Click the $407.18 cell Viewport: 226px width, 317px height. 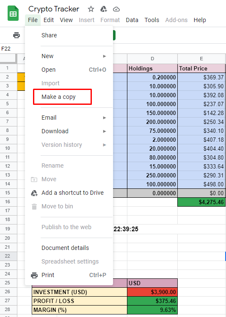tap(201, 140)
